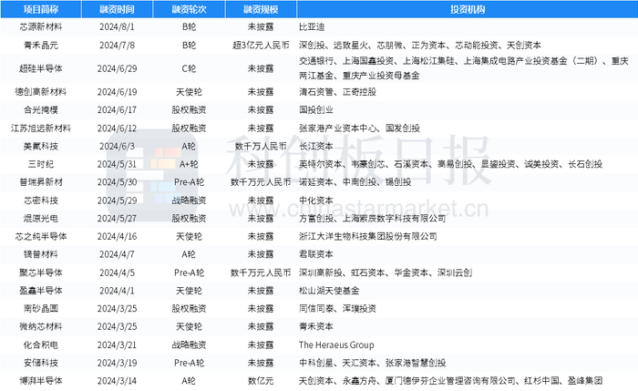
Task: Select the 南砂晶圆 project name cell
Action: click(41, 309)
